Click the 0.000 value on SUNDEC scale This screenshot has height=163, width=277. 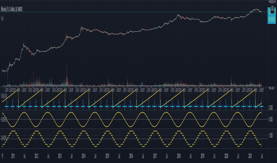[x=271, y=119]
